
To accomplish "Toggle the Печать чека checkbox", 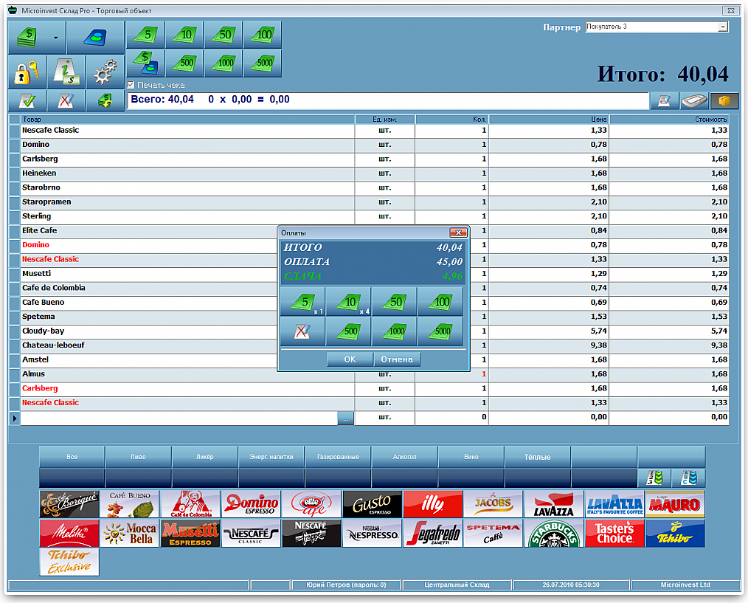I will click(131, 85).
